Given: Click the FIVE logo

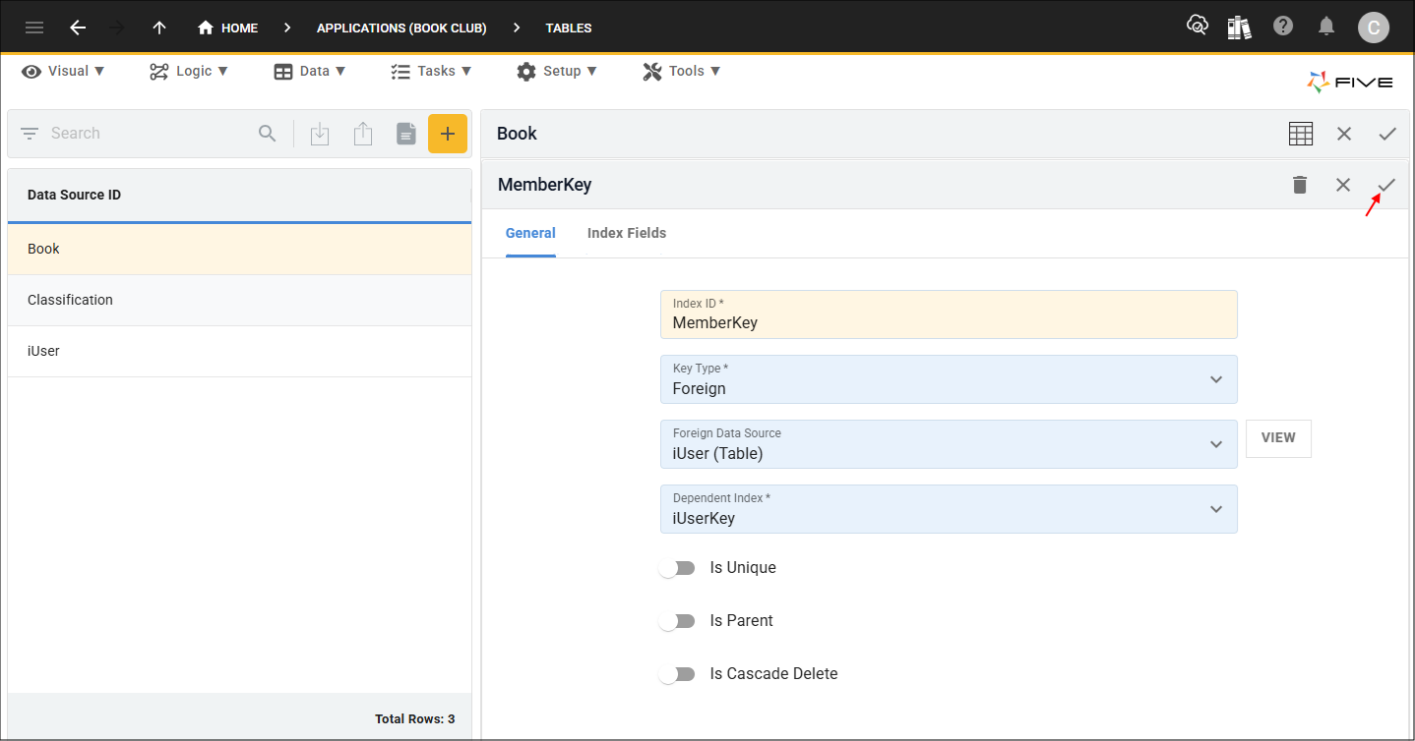Looking at the screenshot, I should pyautogui.click(x=1350, y=83).
